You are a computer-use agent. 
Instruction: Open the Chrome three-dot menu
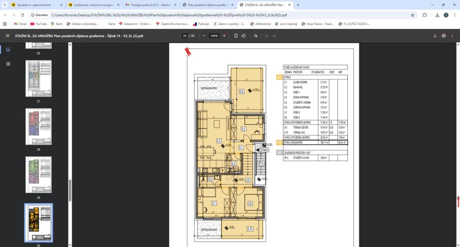tap(454, 15)
